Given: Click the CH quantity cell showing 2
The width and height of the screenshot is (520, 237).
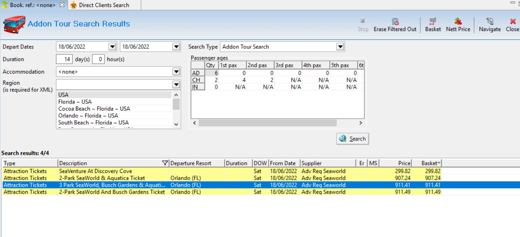Looking at the screenshot, I should [211, 80].
